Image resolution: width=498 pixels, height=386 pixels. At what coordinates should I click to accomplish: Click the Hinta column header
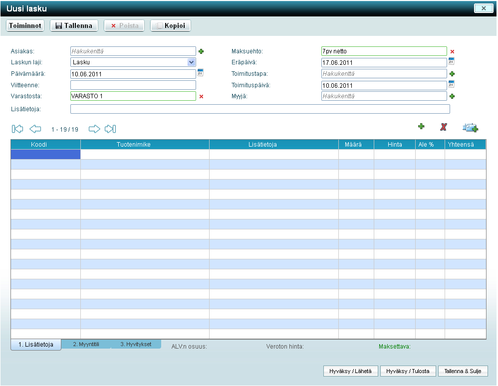pos(395,145)
